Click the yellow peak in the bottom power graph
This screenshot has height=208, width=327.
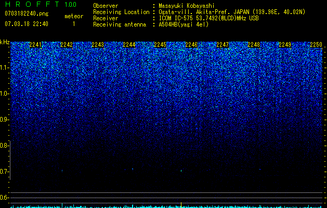181,205
